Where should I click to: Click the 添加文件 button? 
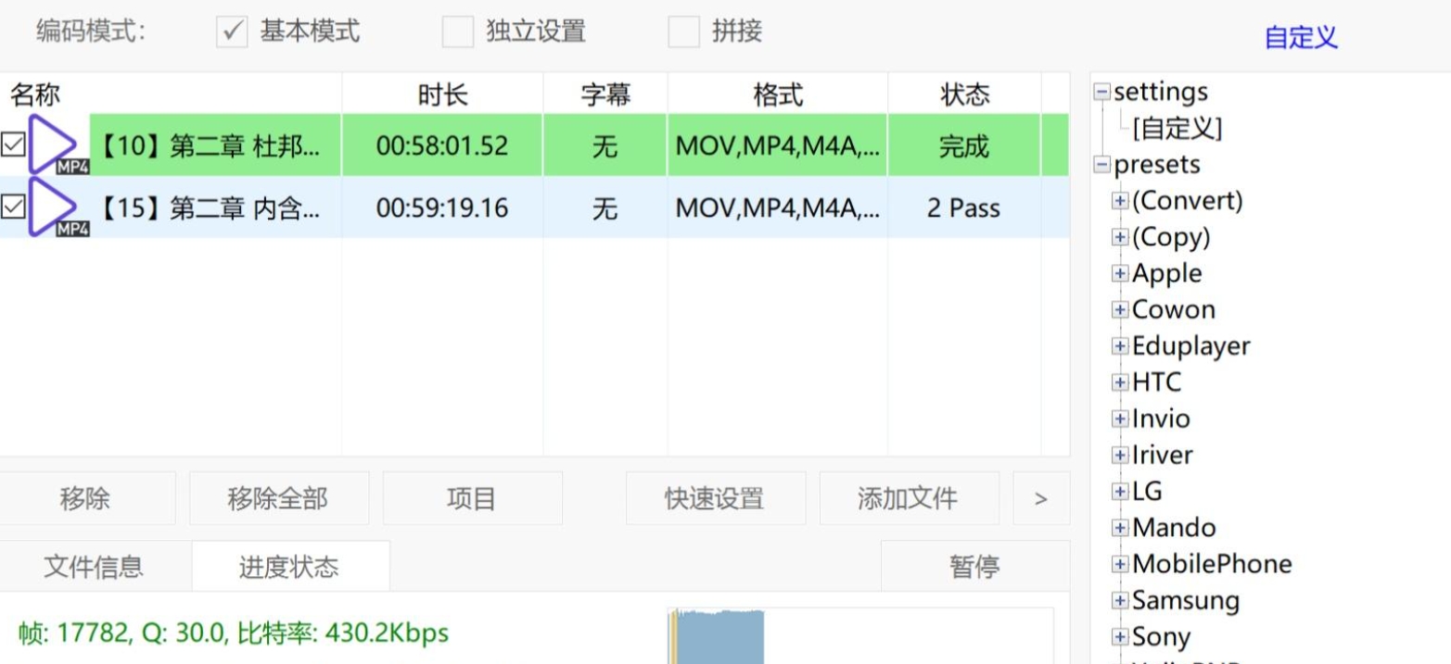pyautogui.click(x=909, y=498)
